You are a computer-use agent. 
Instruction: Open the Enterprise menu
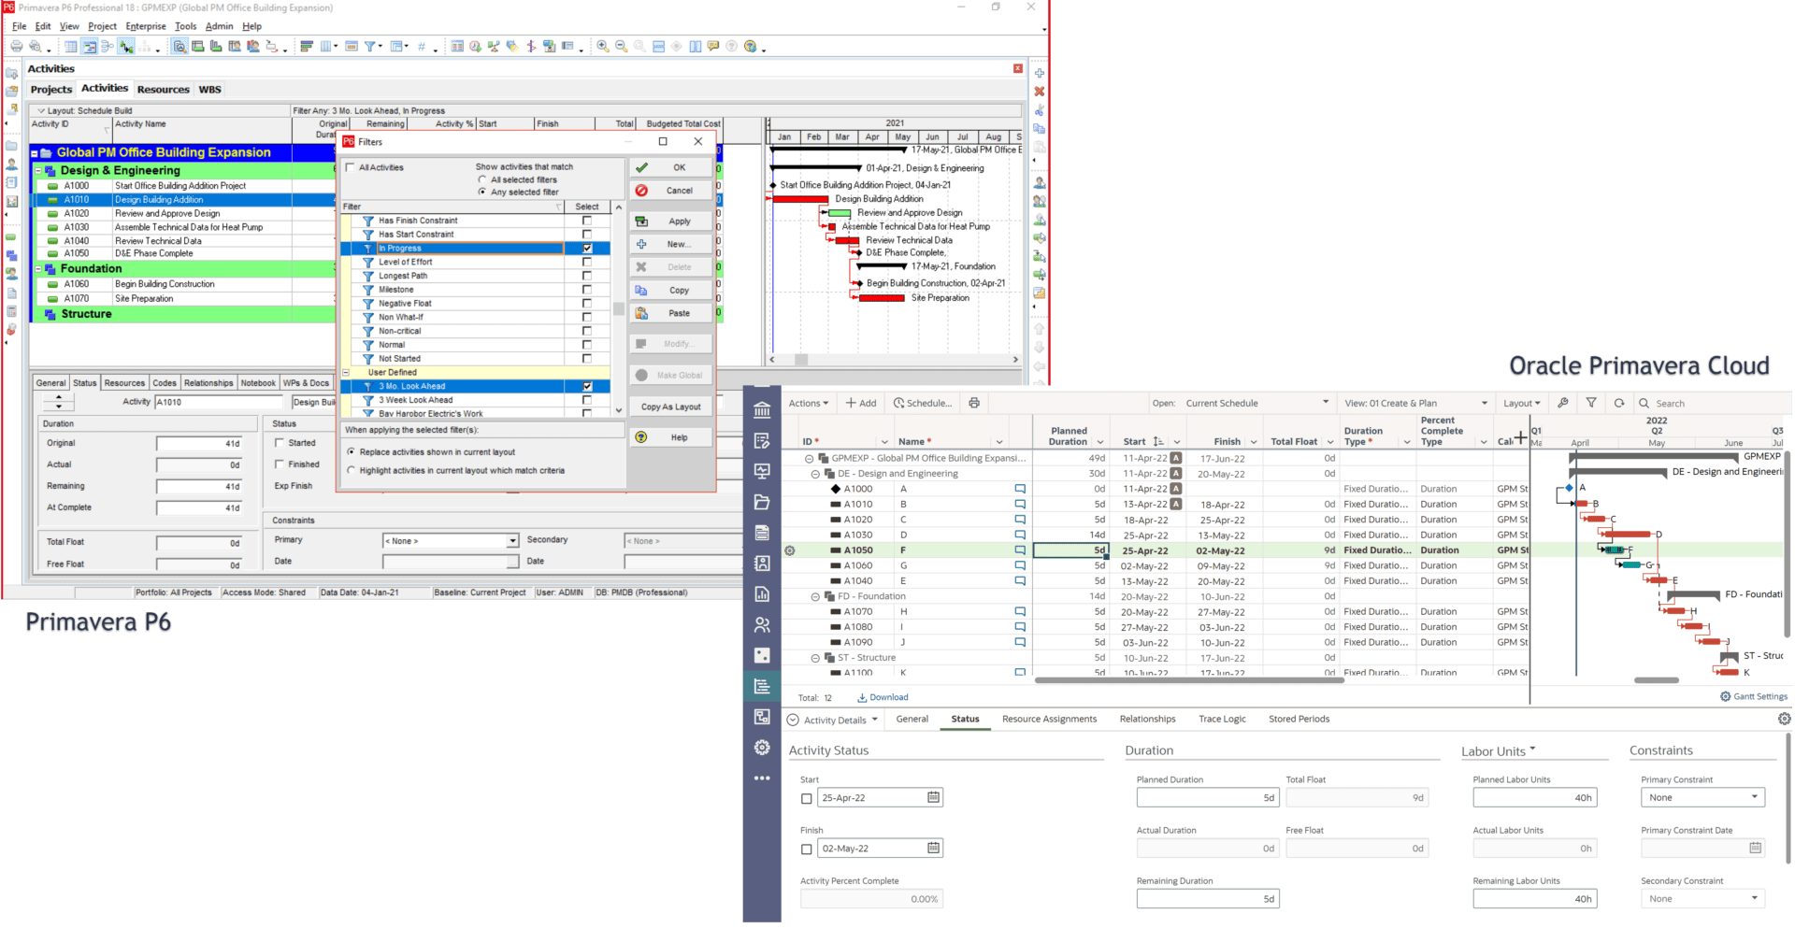(146, 26)
